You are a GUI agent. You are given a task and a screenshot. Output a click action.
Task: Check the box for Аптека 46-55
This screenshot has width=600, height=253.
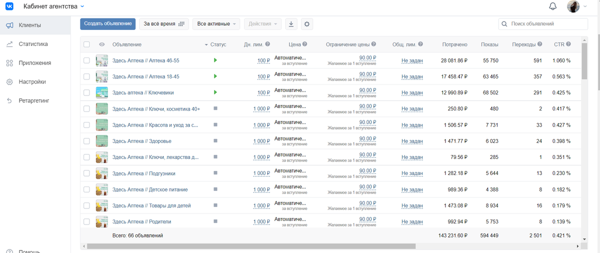(86, 60)
